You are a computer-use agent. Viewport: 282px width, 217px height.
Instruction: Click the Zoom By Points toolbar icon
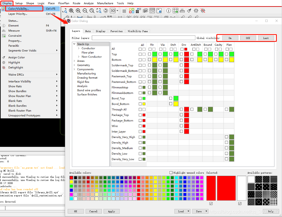coord(65,11)
